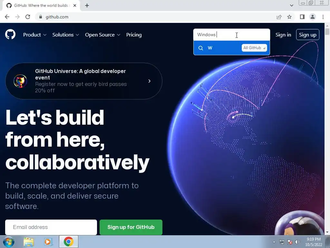Expand the Solutions menu

[x=66, y=35]
